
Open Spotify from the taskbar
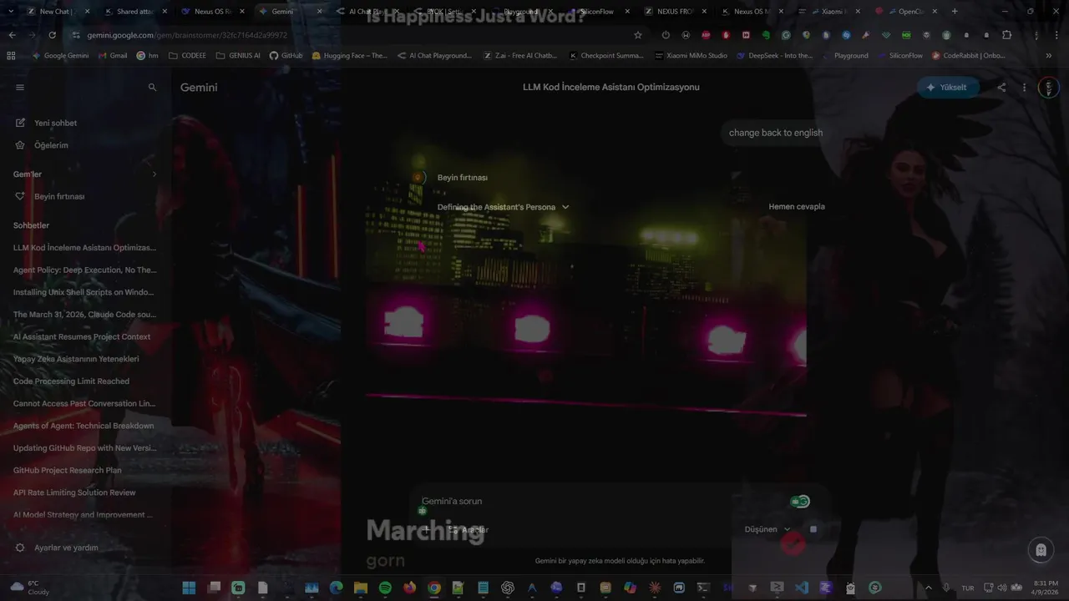point(385,588)
